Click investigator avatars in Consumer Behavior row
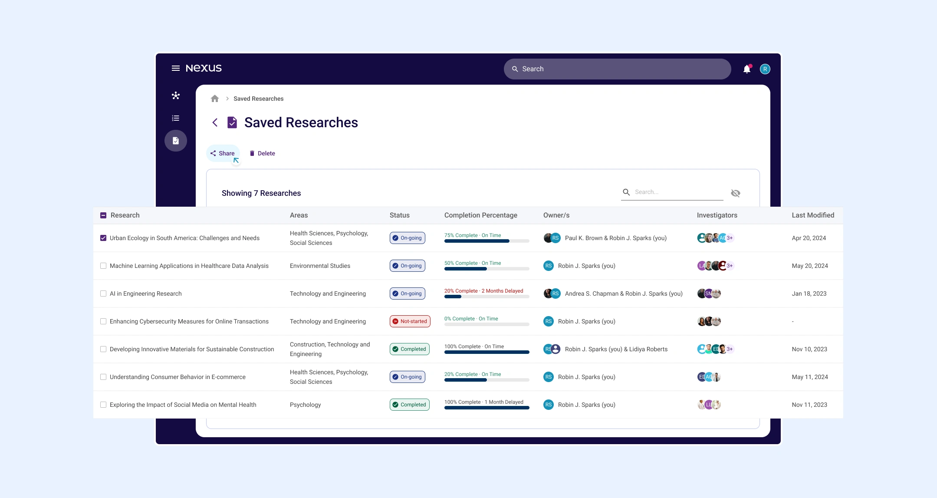The width and height of the screenshot is (937, 498). pyautogui.click(x=709, y=377)
